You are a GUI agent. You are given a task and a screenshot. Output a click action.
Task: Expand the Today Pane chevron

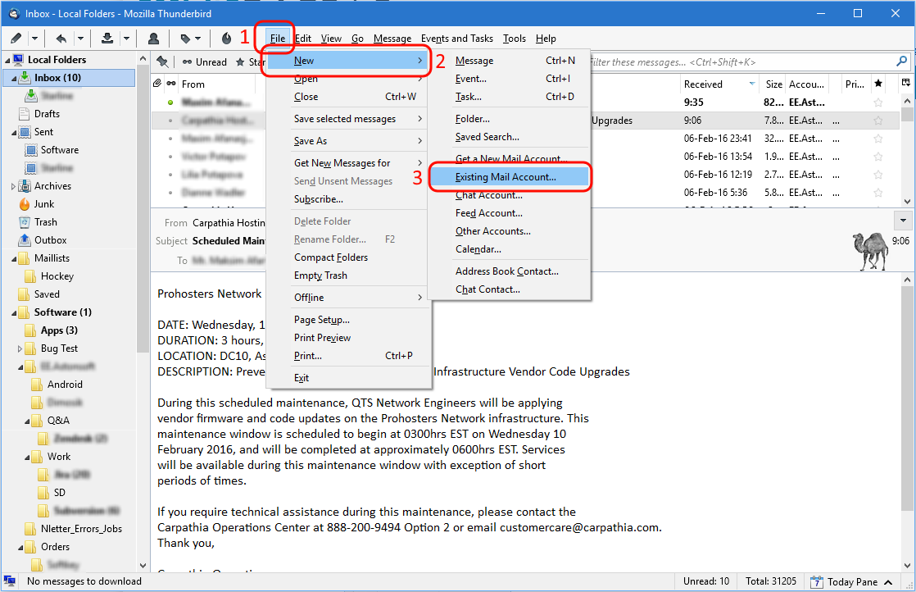point(888,582)
